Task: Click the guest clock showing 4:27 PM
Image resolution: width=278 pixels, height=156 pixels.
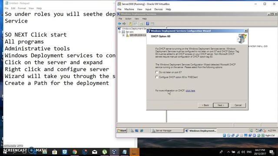Action: 272,131
